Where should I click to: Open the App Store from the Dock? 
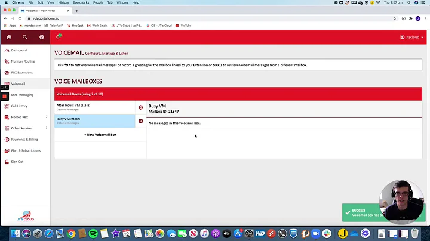[x=238, y=233]
